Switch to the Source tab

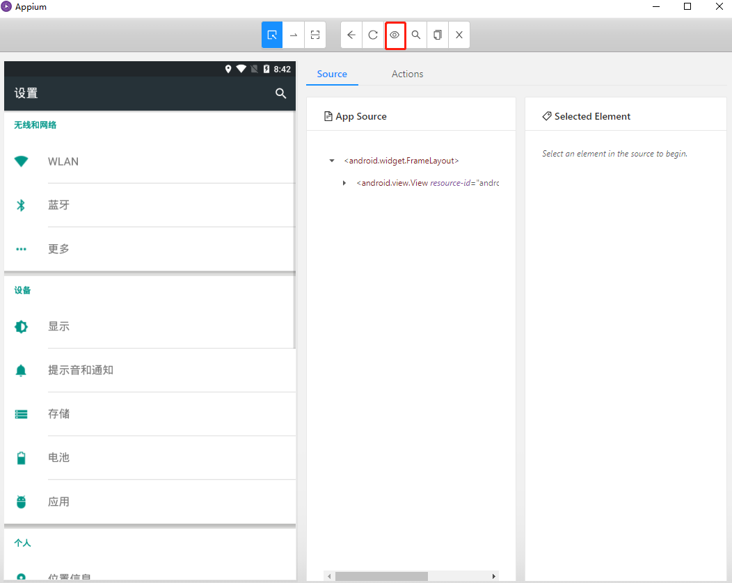pyautogui.click(x=332, y=74)
